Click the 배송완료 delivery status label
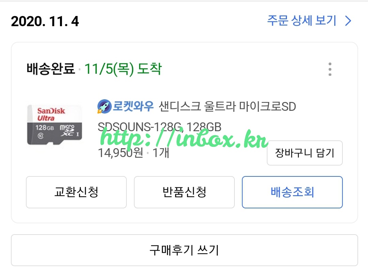The image size is (368, 276). coord(51,69)
